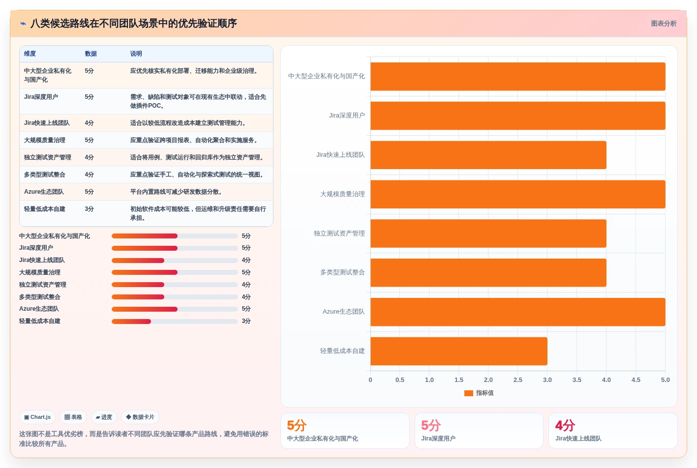Click the blue title icon beside the heading
This screenshot has width=697, height=468.
(x=23, y=24)
